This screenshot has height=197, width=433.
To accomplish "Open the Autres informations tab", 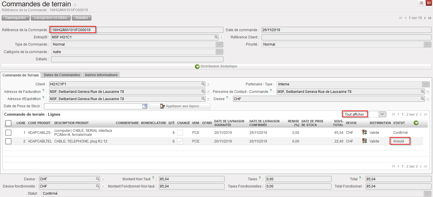I will coord(101,75).
